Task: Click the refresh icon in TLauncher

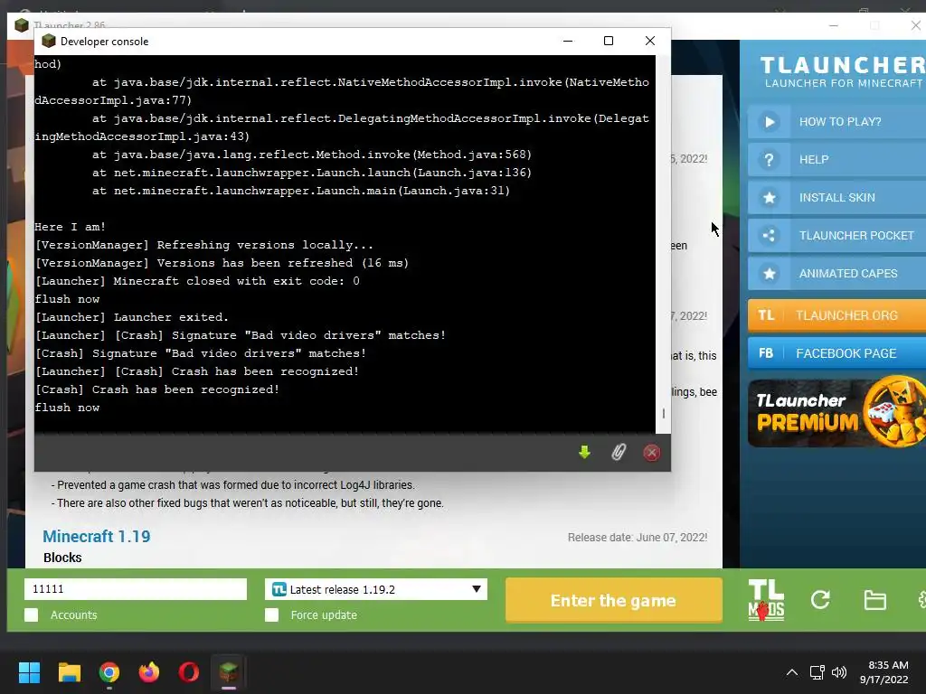Action: click(820, 600)
